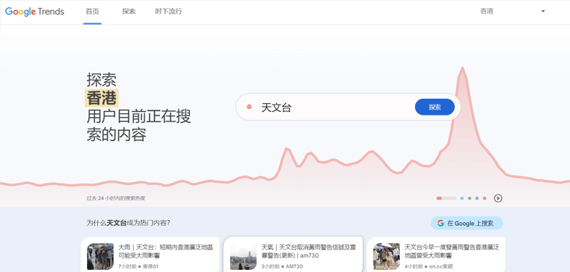Click the search field showing 天文台
This screenshot has height=272, width=570.
[349, 107]
